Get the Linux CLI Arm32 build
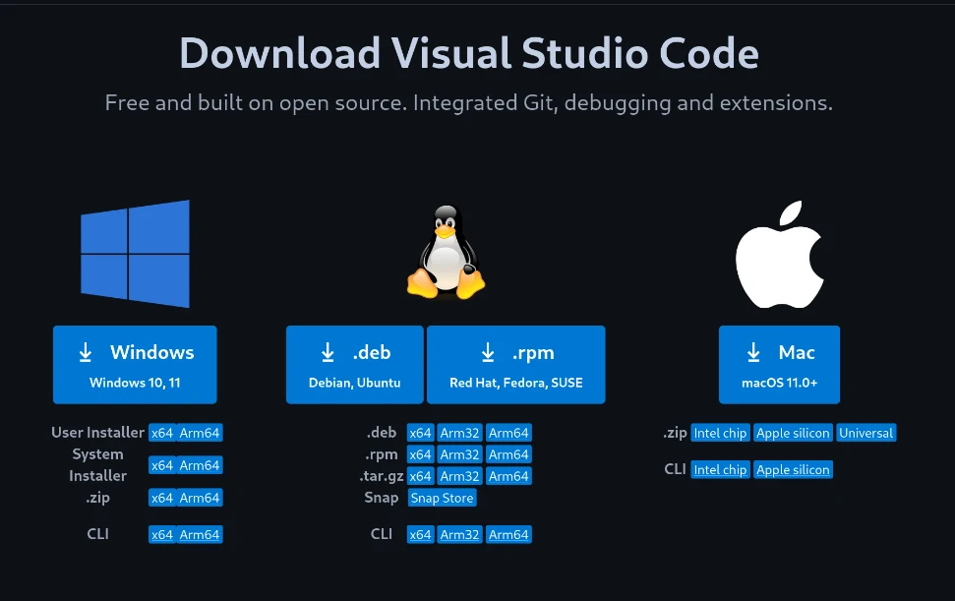 coord(460,535)
